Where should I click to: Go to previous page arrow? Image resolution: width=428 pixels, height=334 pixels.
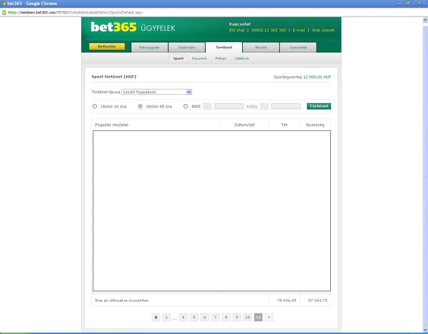pos(156,317)
